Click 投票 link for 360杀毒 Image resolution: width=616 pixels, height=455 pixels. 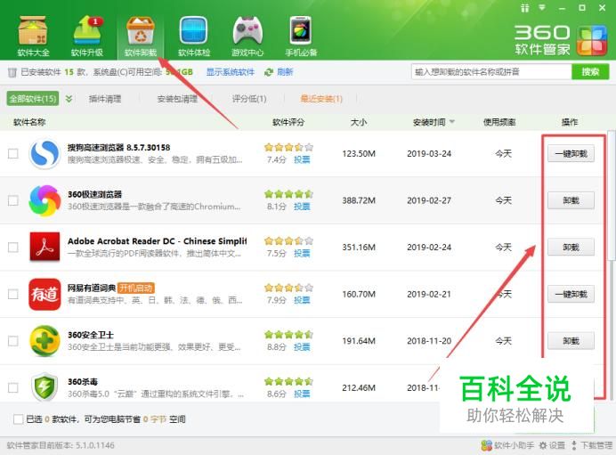(302, 394)
